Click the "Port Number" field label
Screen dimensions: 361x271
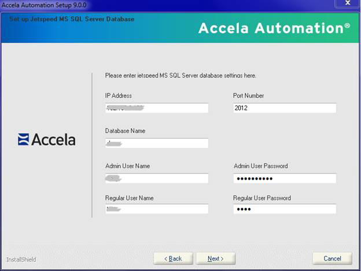coord(248,96)
